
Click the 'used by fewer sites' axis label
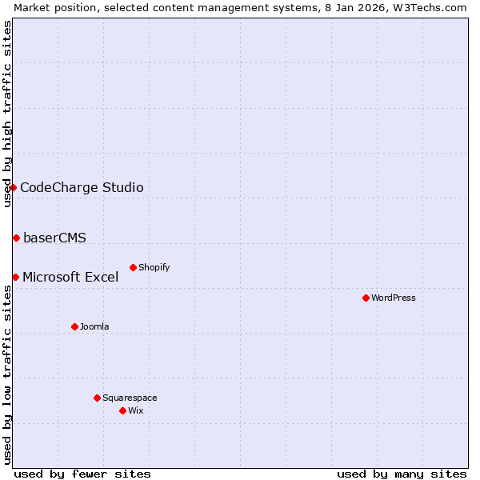(82, 474)
